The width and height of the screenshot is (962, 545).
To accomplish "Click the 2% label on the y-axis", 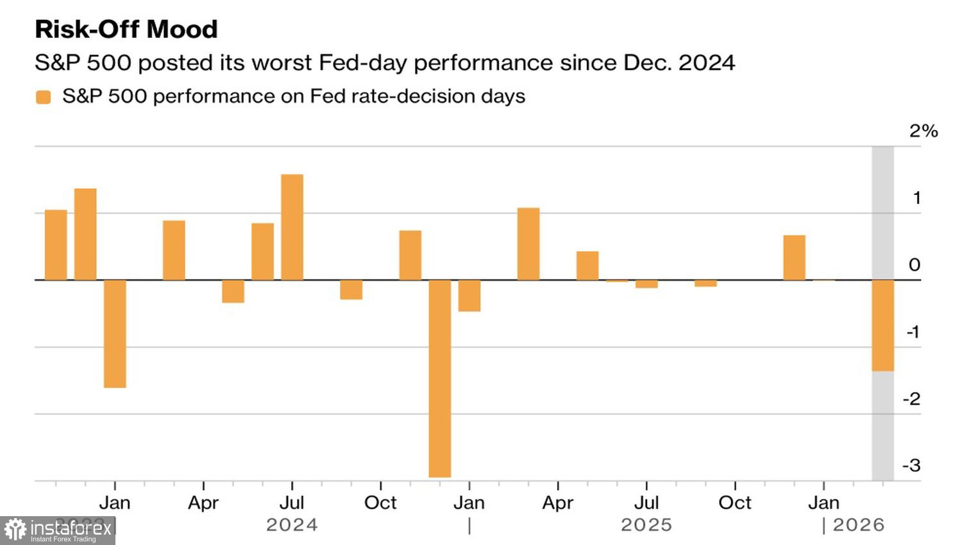I will click(924, 131).
